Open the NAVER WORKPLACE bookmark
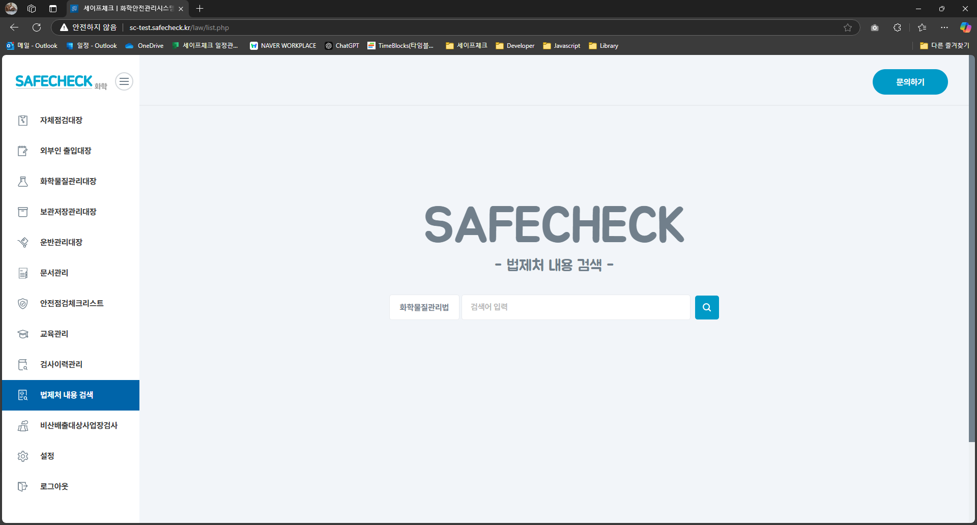 283,46
